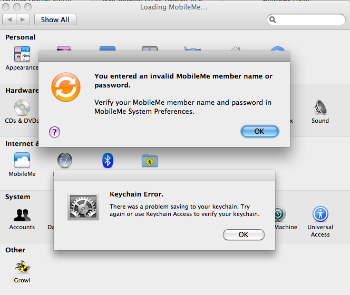This screenshot has width=350, height=295.
Task: Click the 'There was a problem saving' message text
Action: 184,210
